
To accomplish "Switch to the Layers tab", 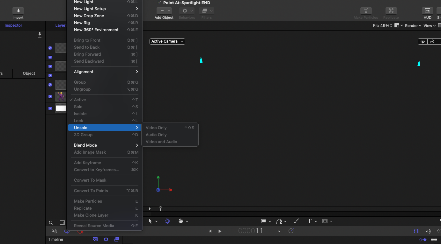I will pyautogui.click(x=61, y=25).
